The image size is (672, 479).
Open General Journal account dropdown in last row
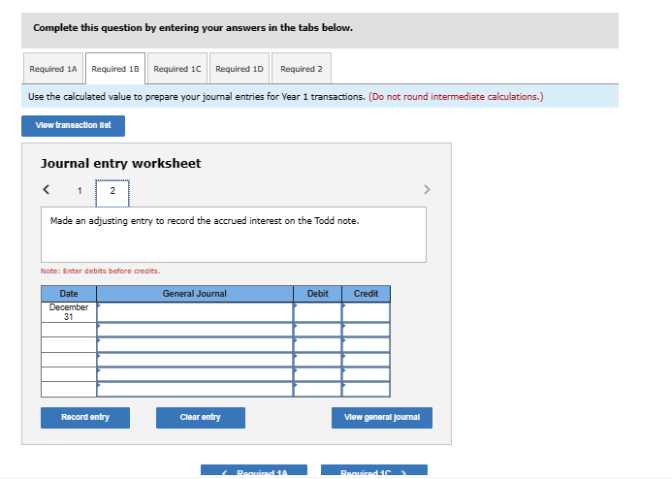coord(195,390)
